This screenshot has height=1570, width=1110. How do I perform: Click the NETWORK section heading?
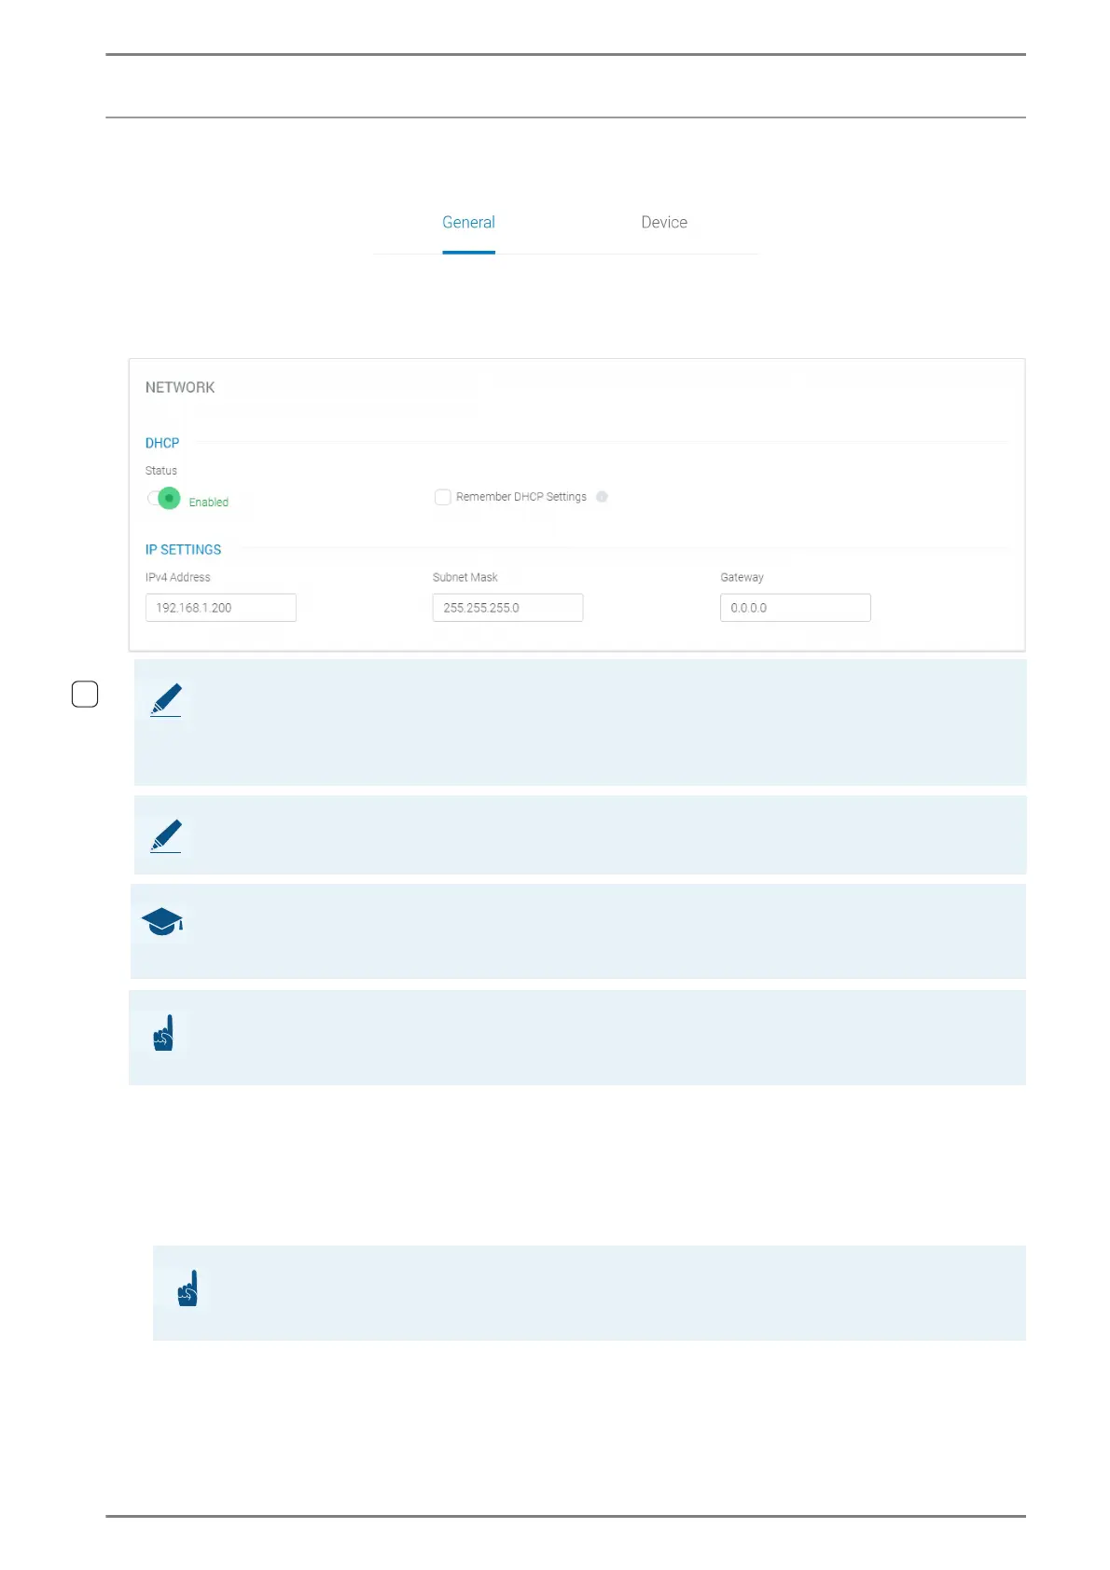click(x=180, y=388)
